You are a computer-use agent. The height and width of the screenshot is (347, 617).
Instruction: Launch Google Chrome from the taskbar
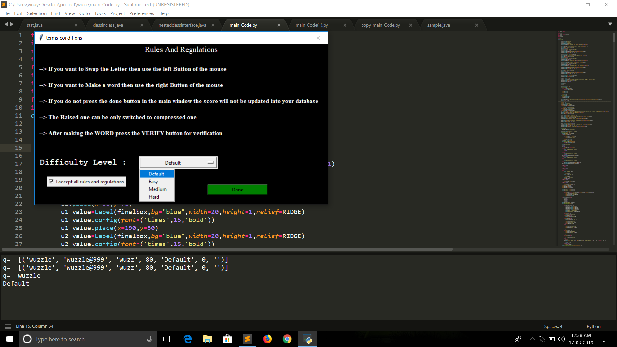point(287,339)
